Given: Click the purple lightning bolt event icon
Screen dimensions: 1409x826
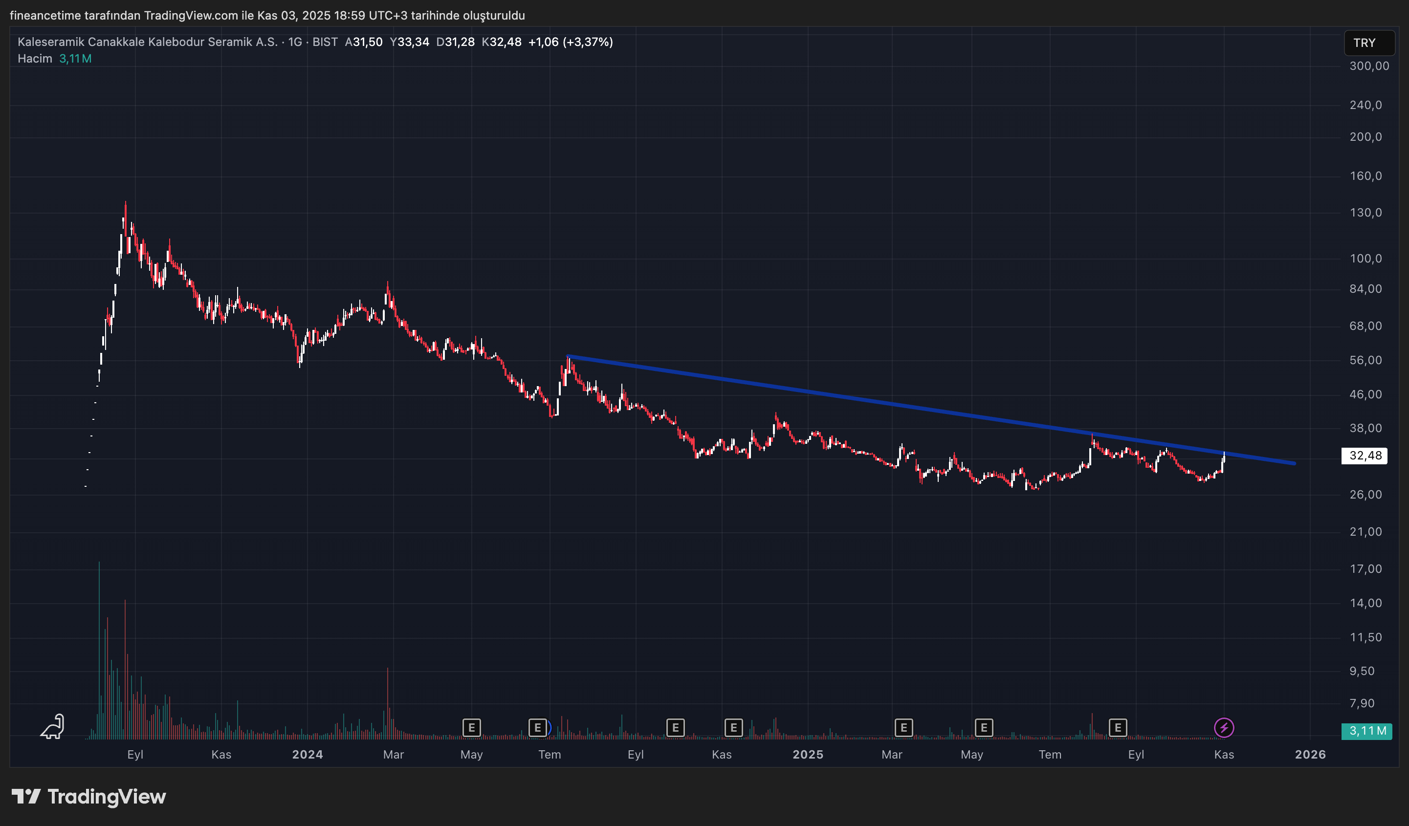Looking at the screenshot, I should [x=1224, y=728].
